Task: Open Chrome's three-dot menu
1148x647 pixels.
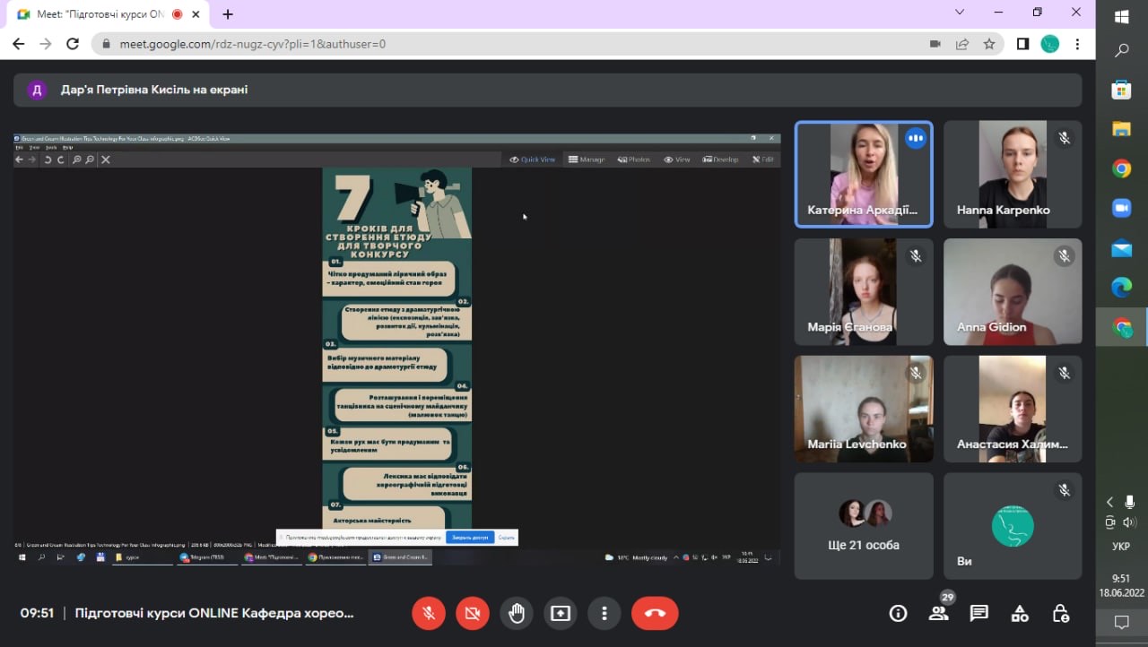Action: pyautogui.click(x=1077, y=44)
